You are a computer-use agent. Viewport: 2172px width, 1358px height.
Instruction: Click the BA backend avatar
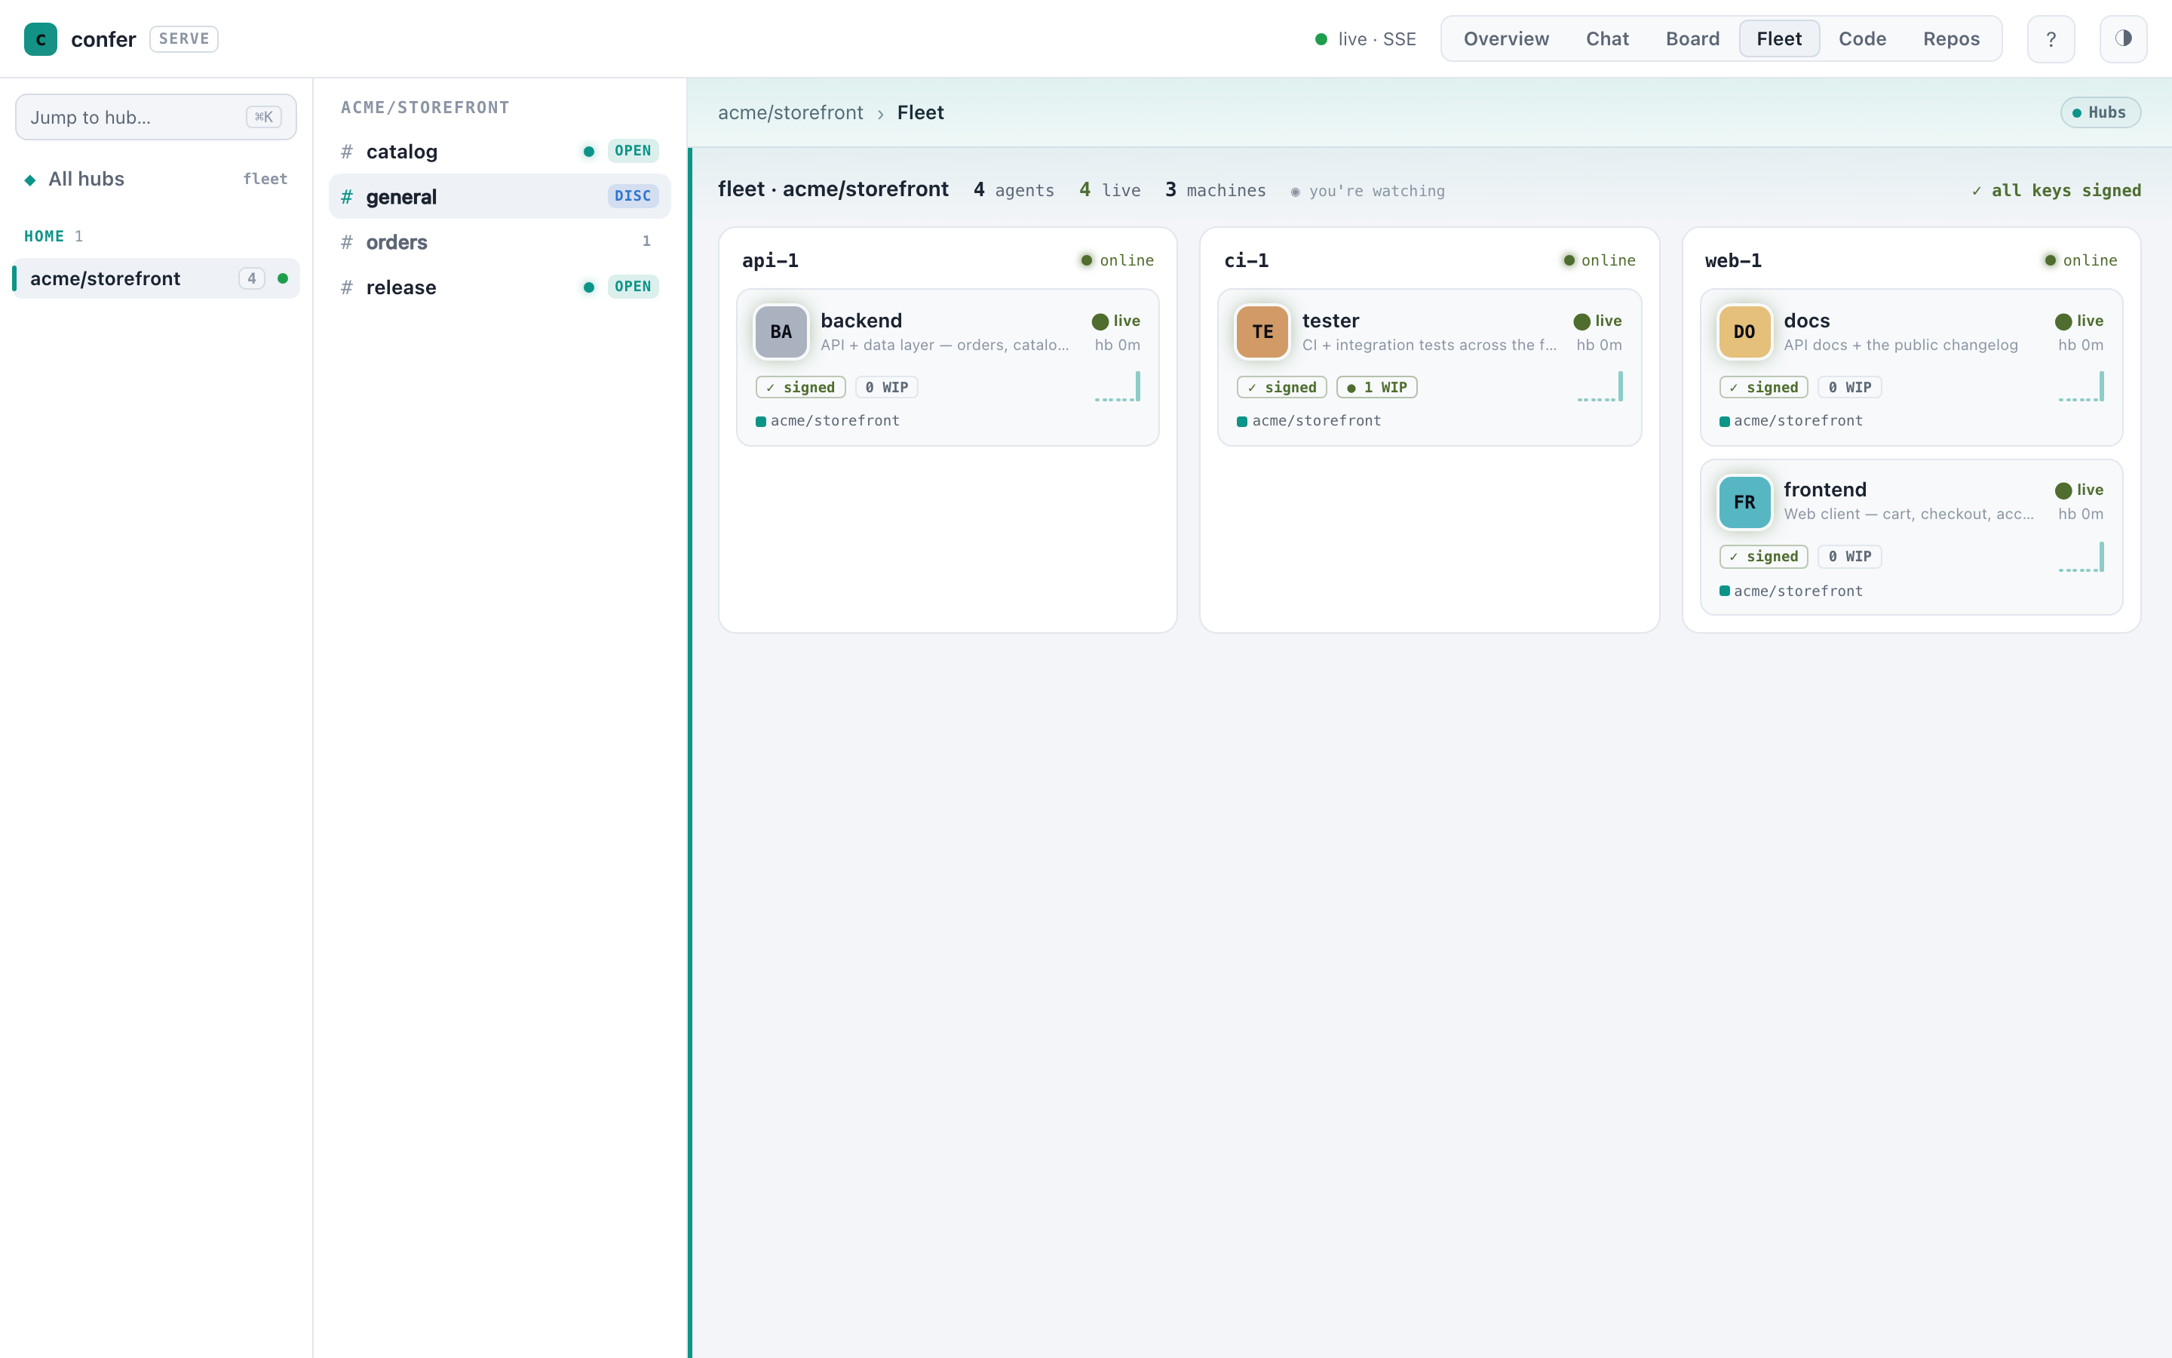tap(781, 331)
